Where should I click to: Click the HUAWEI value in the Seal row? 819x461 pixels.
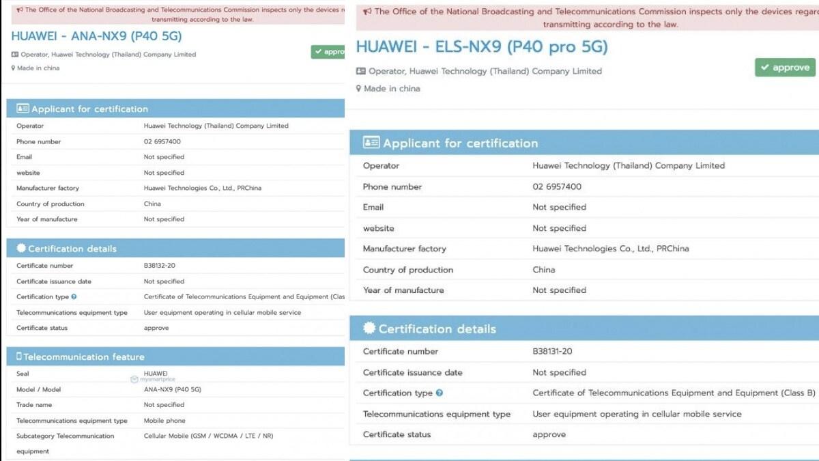(156, 374)
